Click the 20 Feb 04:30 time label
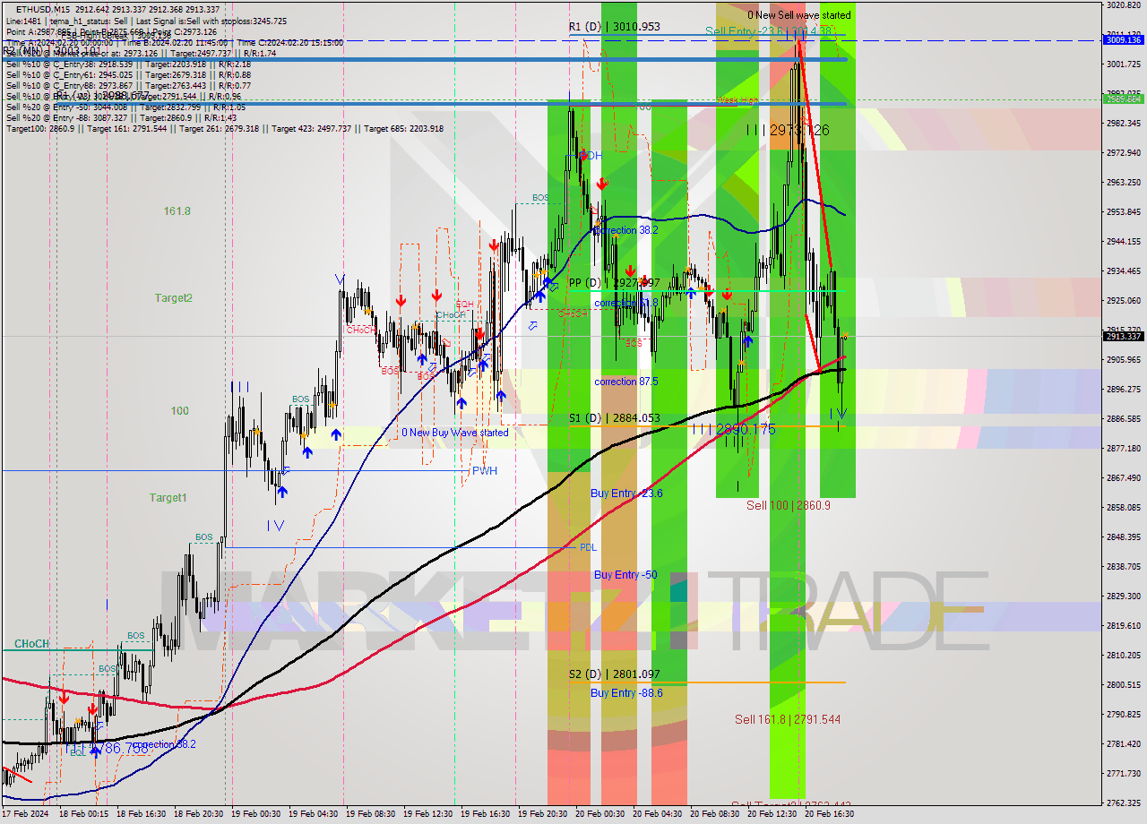This screenshot has height=824, width=1147. [x=657, y=814]
